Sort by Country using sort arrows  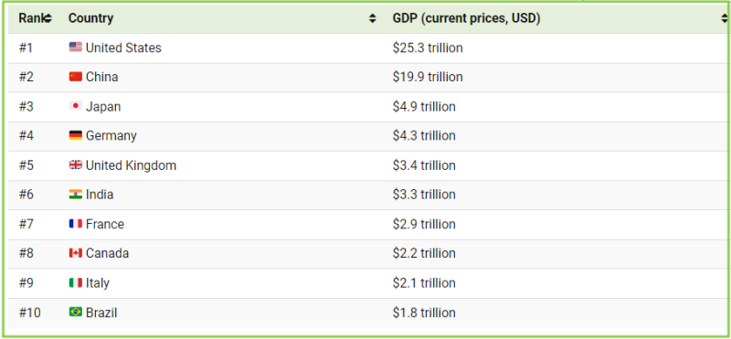[373, 18]
